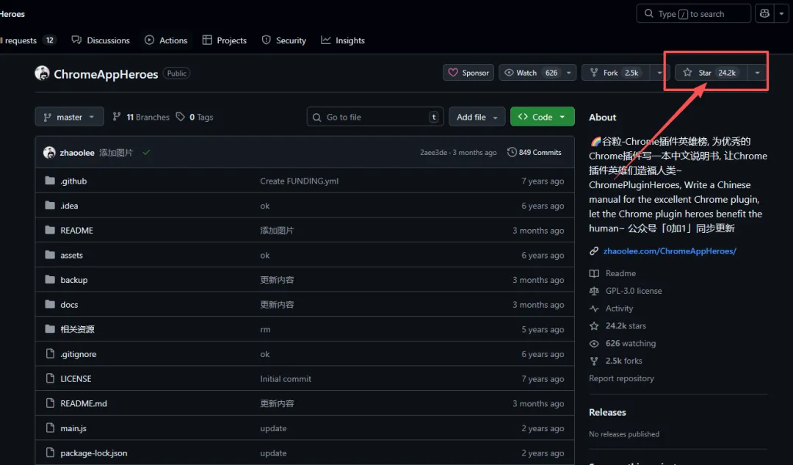The image size is (793, 465).
Task: Star the ChromeAppHeroes repository
Action: tap(711, 73)
